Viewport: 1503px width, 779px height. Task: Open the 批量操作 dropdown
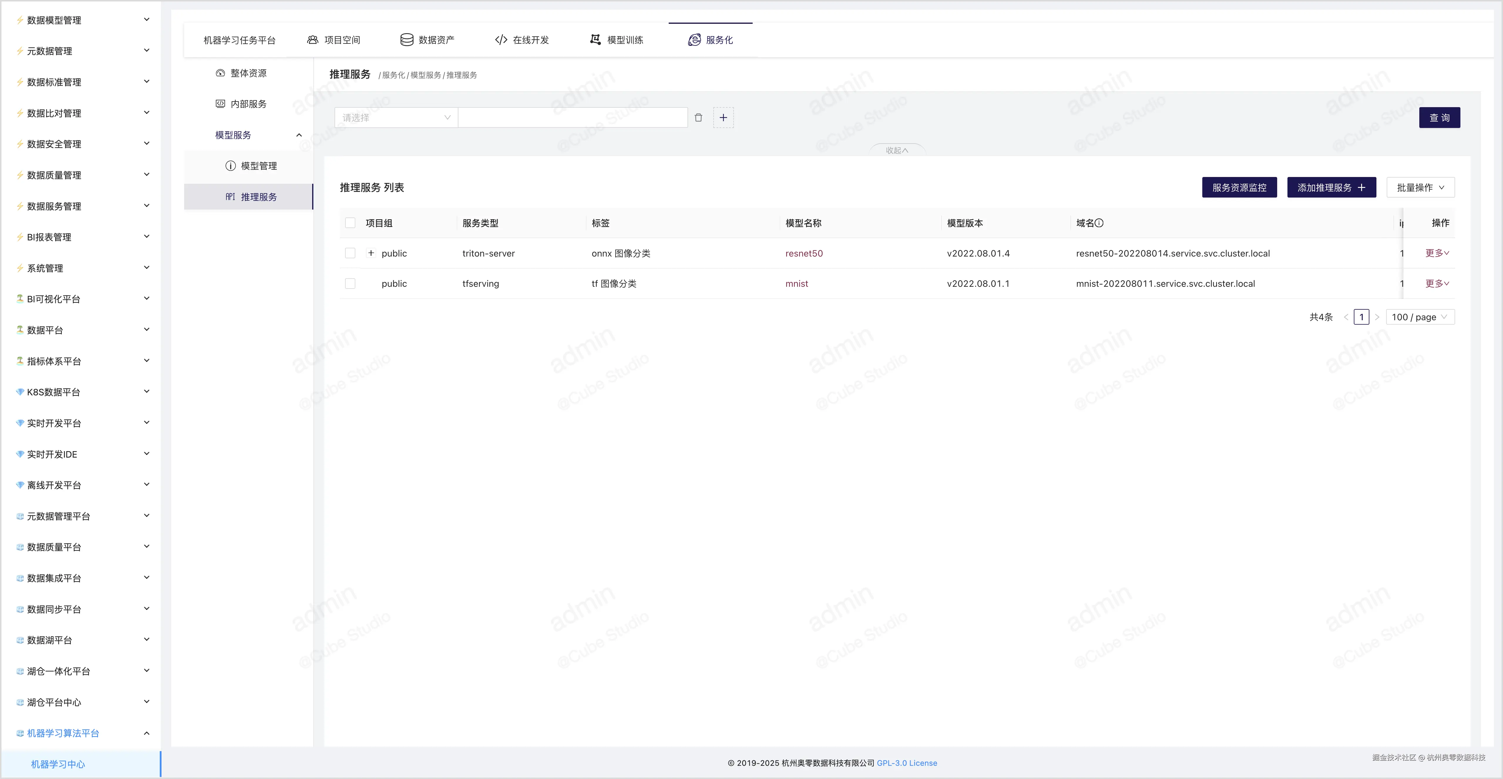[x=1420, y=188]
